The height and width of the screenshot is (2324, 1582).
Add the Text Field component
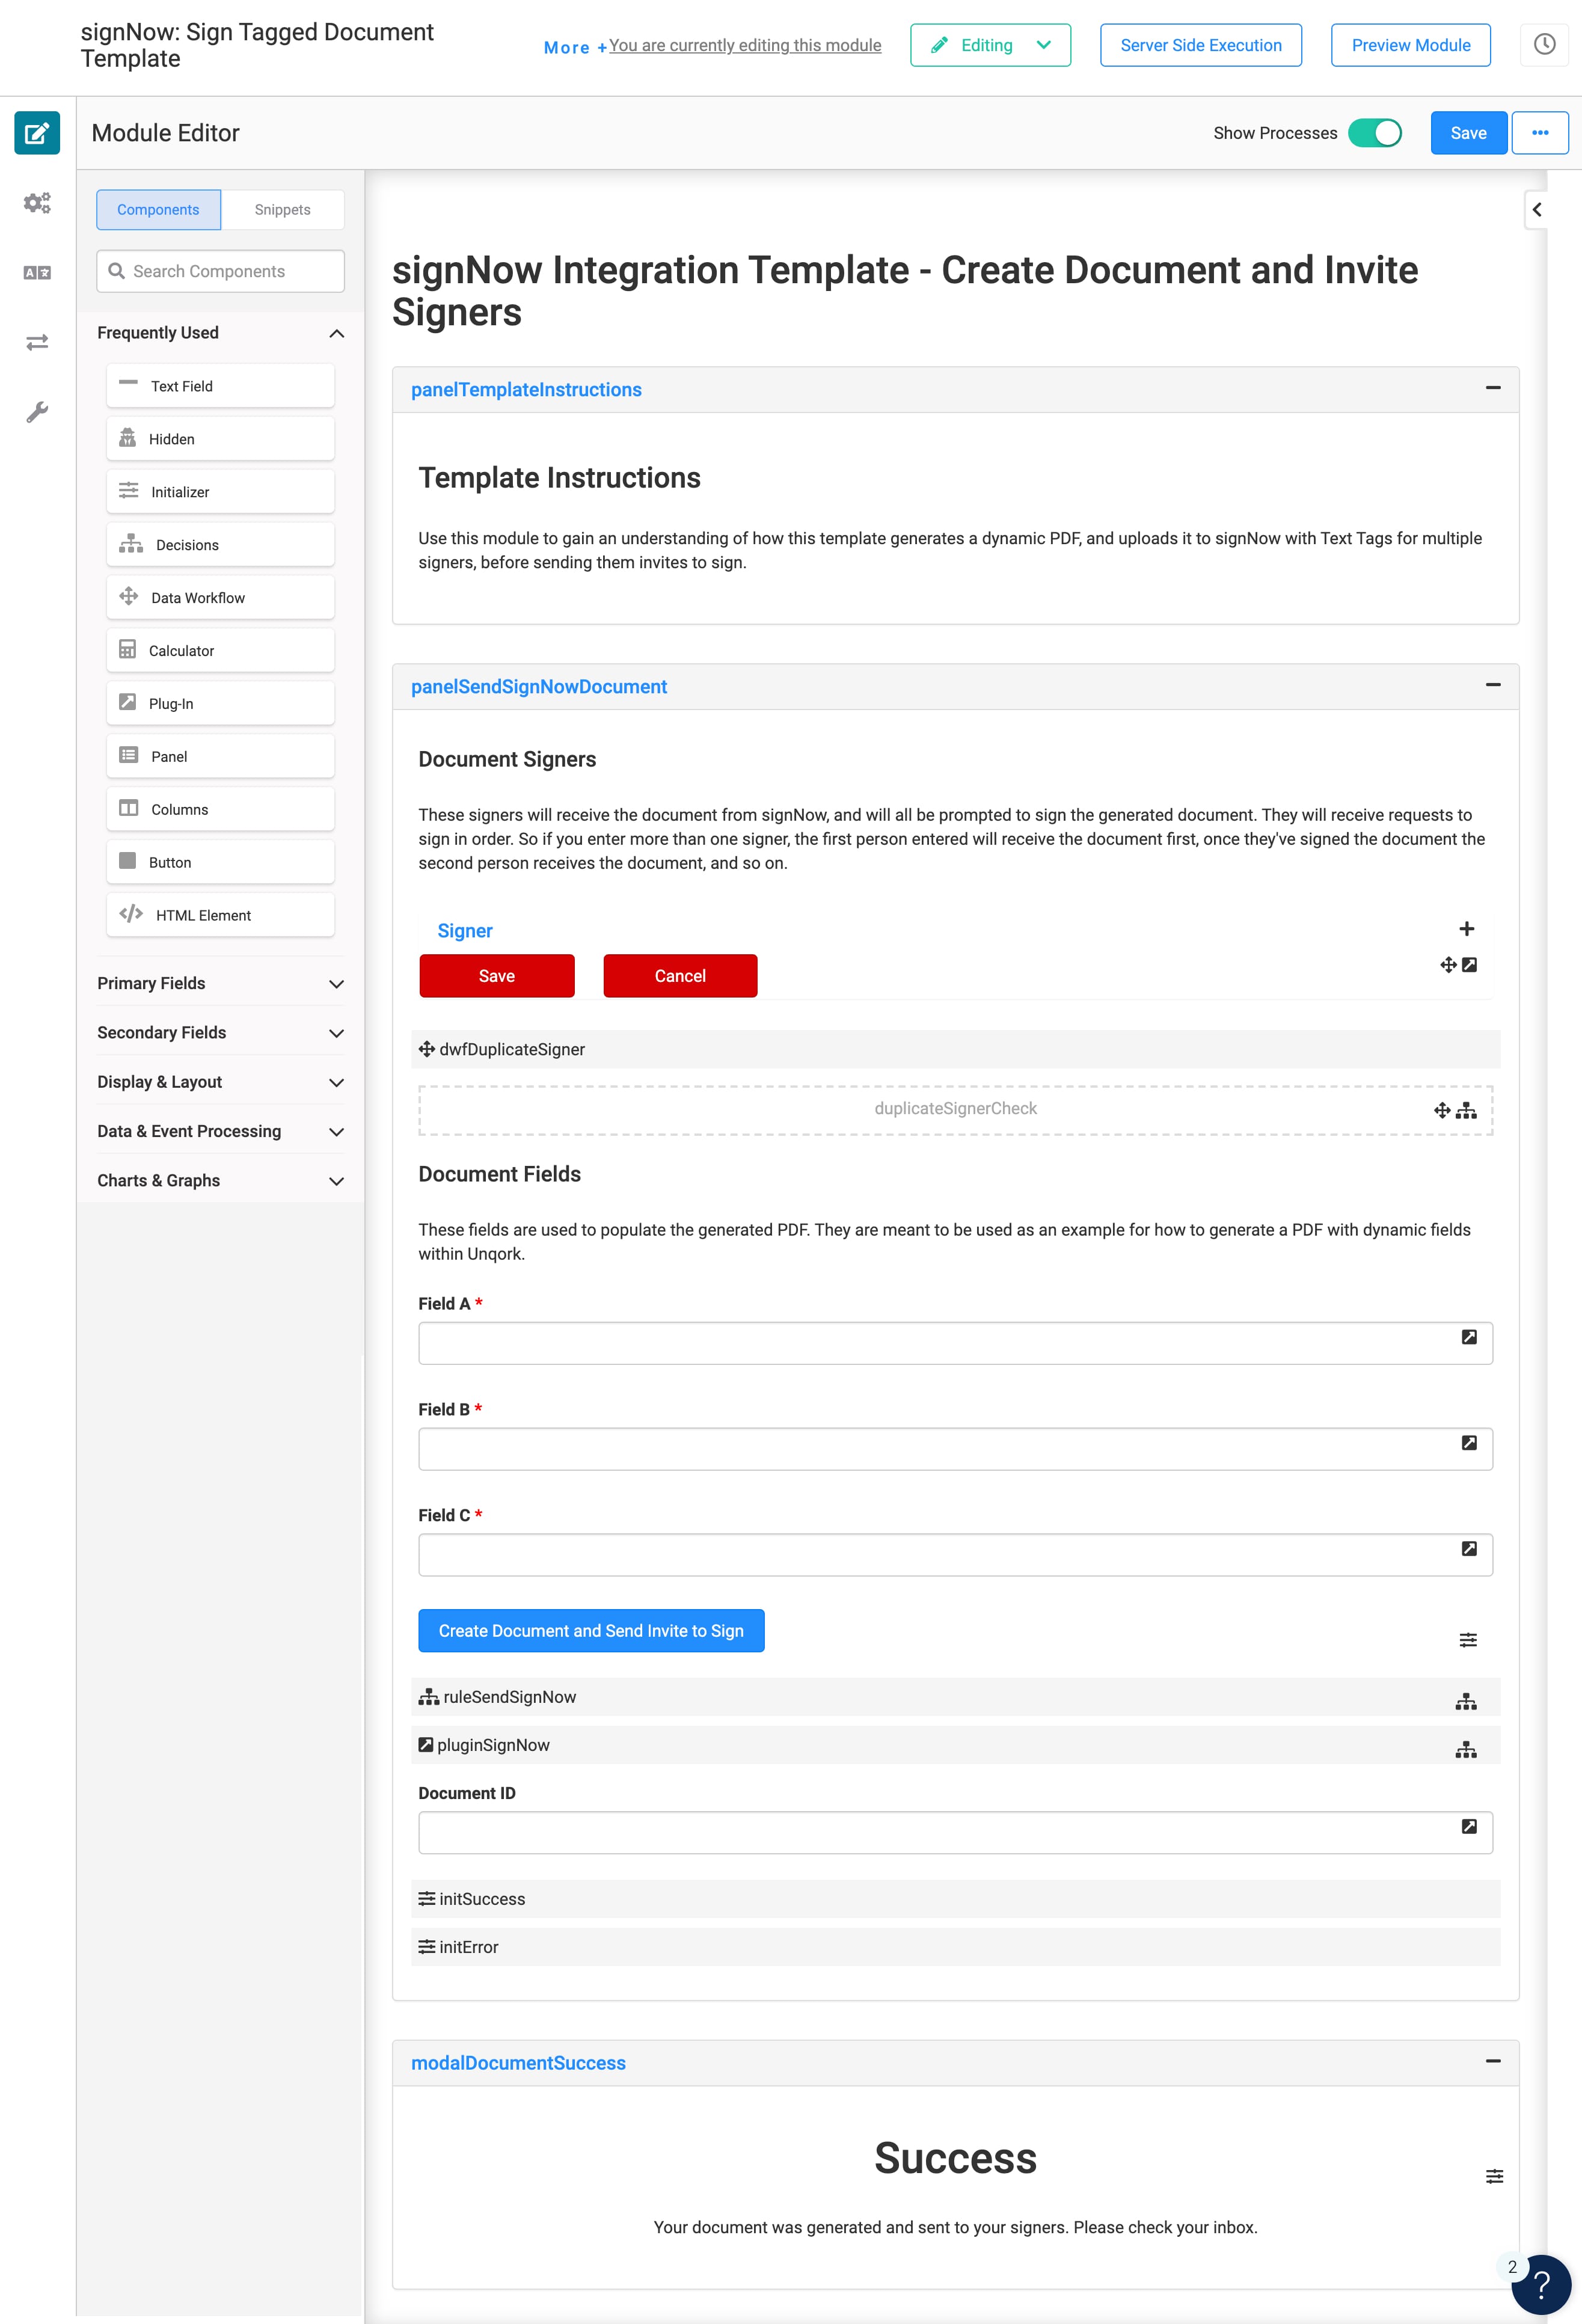(220, 386)
